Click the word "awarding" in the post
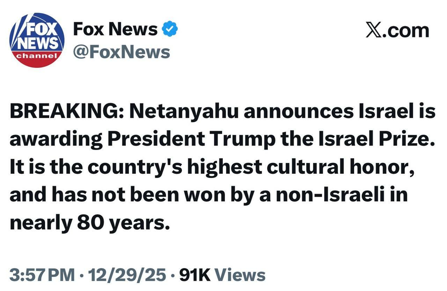This screenshot has width=447, height=291. tap(56, 140)
